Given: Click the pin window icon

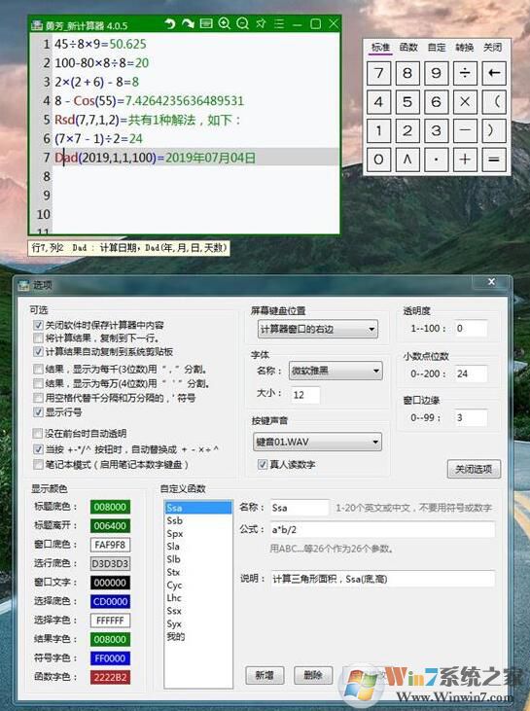Looking at the screenshot, I should [261, 23].
